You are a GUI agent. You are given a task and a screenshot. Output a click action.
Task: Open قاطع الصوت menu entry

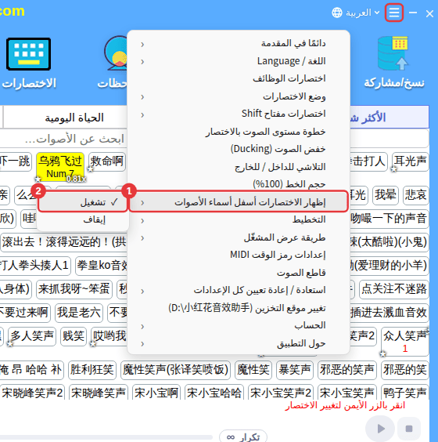[239, 273]
